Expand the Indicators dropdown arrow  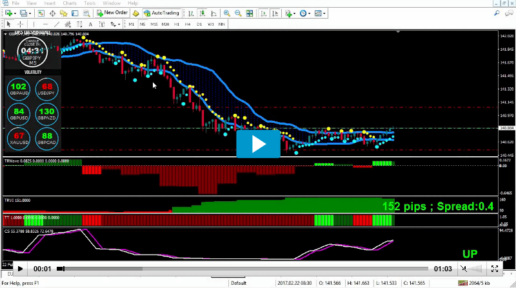point(295,14)
